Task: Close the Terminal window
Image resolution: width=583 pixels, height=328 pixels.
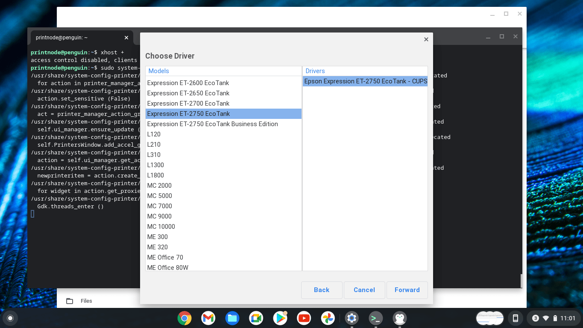Action: (x=516, y=36)
